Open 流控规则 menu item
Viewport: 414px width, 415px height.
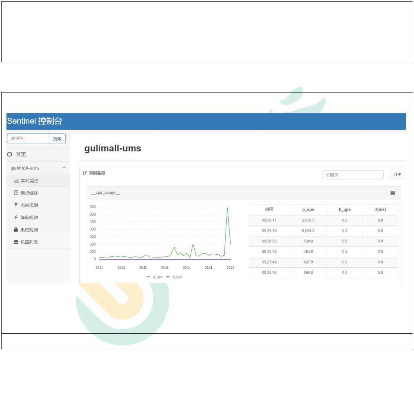tap(29, 205)
